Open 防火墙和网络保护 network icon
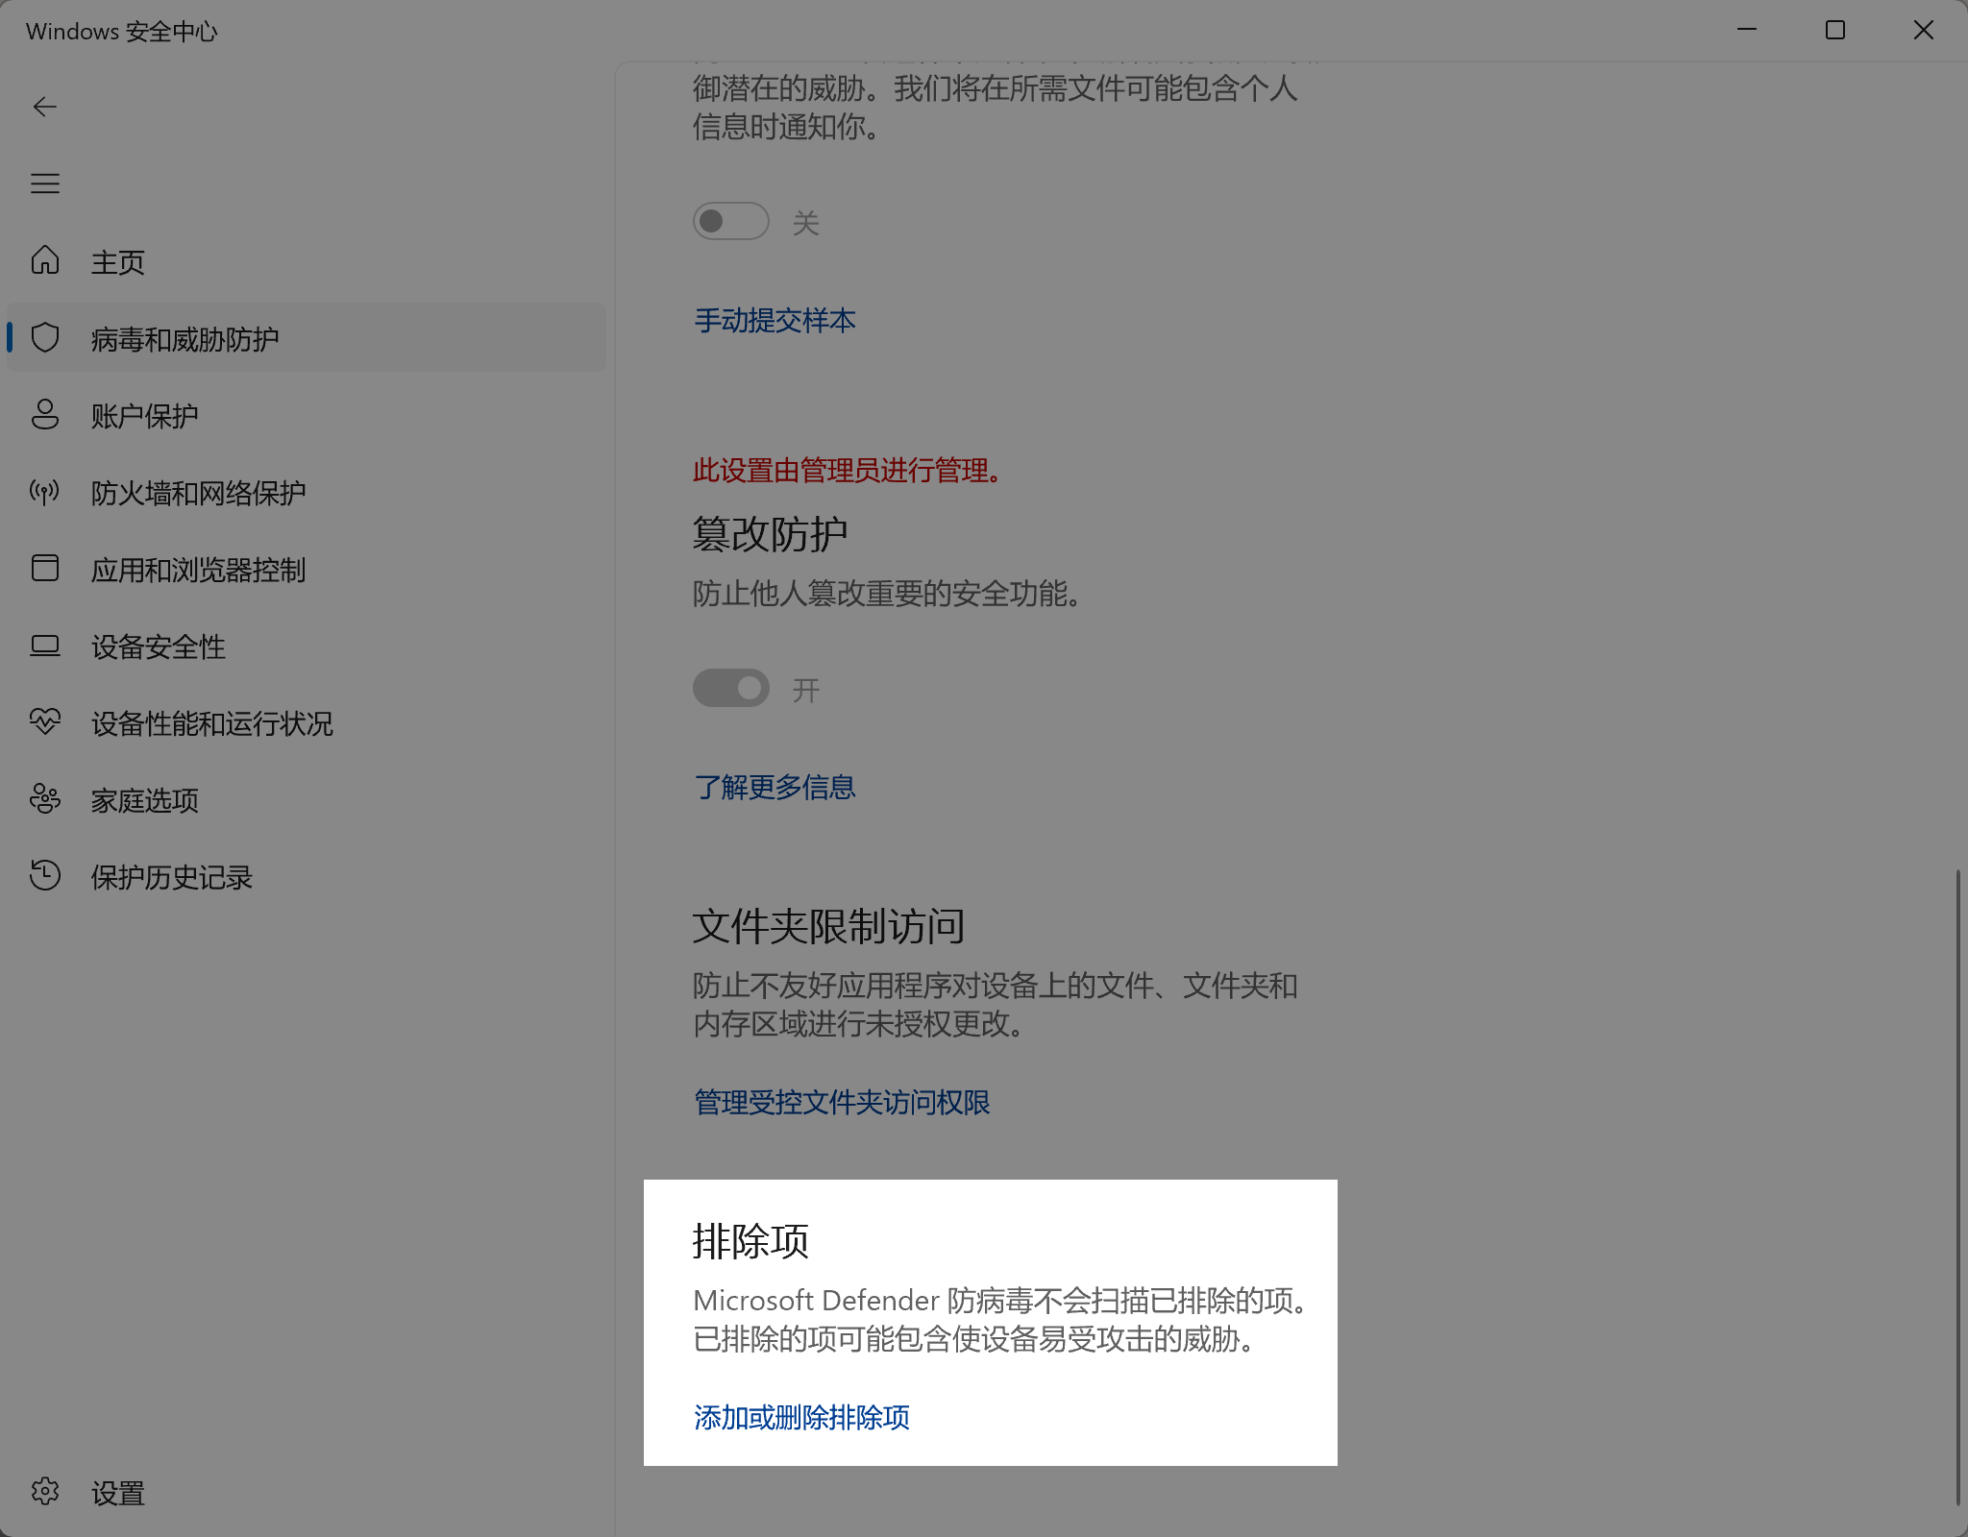Screen dimensions: 1968x1537 click(x=44, y=492)
